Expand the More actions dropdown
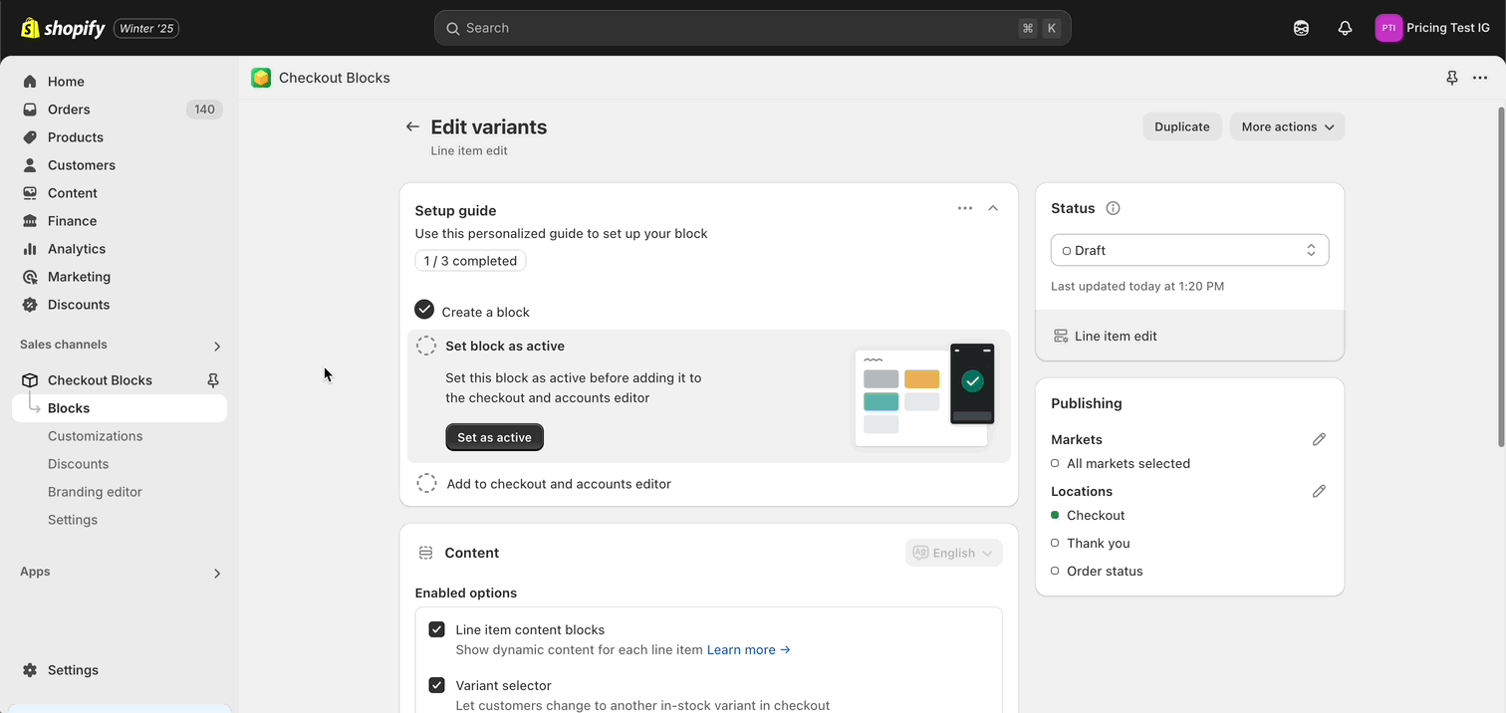 (x=1287, y=126)
